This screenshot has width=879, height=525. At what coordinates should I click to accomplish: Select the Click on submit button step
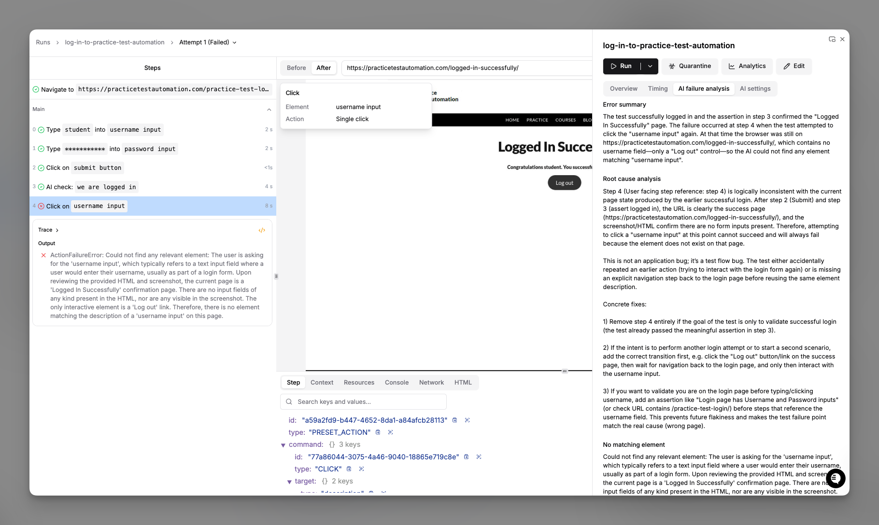tap(153, 168)
